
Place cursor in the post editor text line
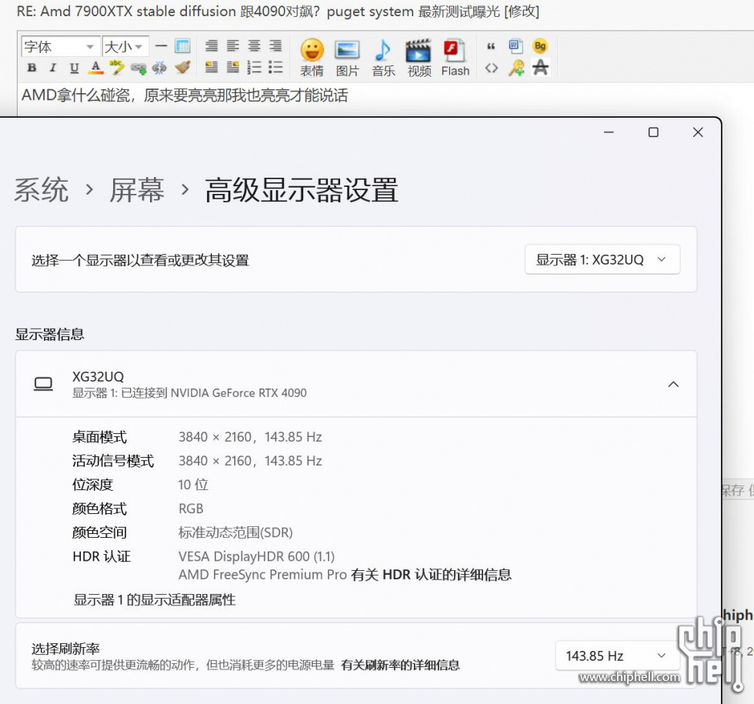(x=185, y=95)
